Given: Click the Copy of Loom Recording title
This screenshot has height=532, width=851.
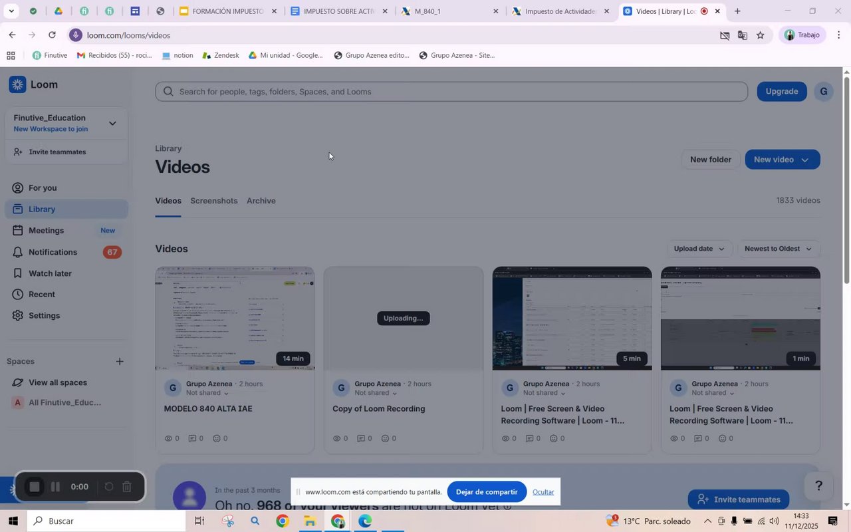Looking at the screenshot, I should 379,409.
